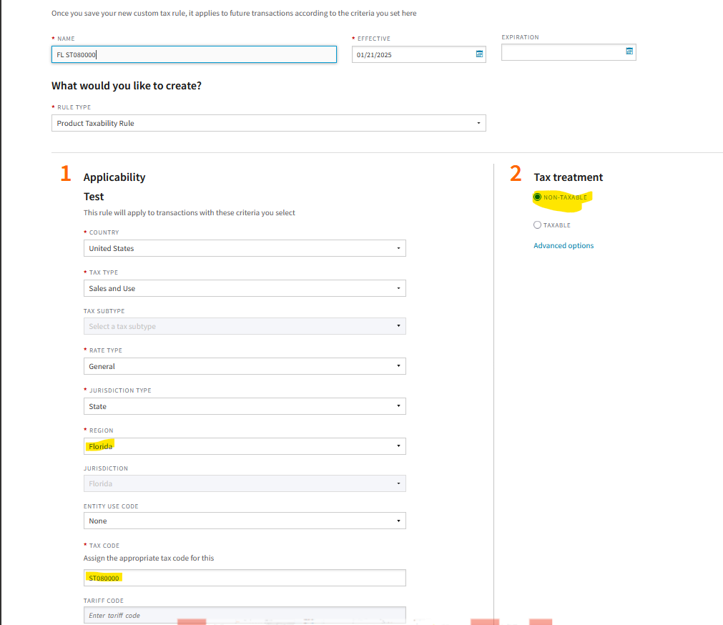Viewport: 723px width, 625px height.
Task: Click the Tax Code field containing ST080000
Action: coord(245,578)
